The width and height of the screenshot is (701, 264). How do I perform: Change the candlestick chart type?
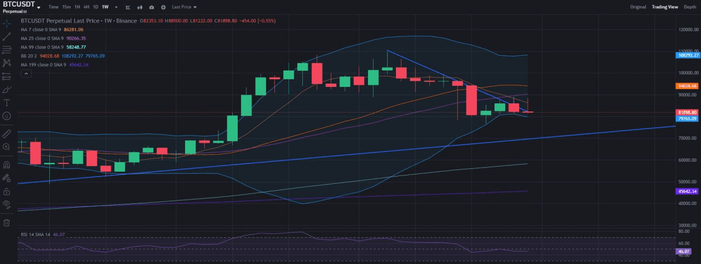coord(140,7)
